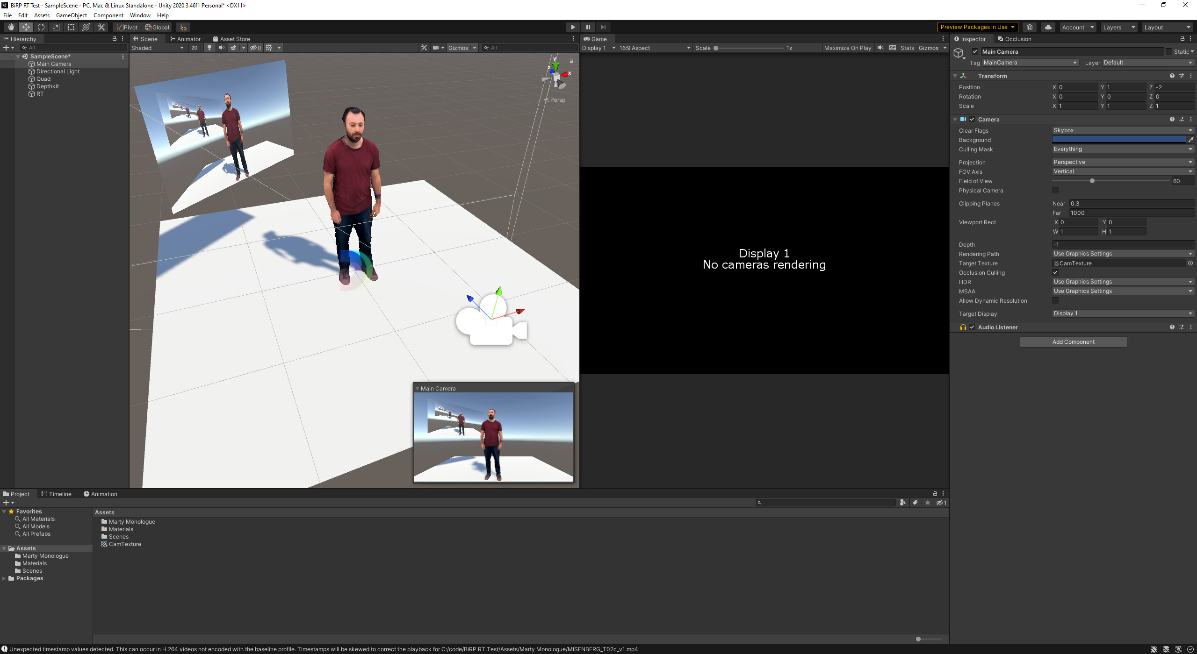
Task: Click the Add Component button
Action: 1073,342
